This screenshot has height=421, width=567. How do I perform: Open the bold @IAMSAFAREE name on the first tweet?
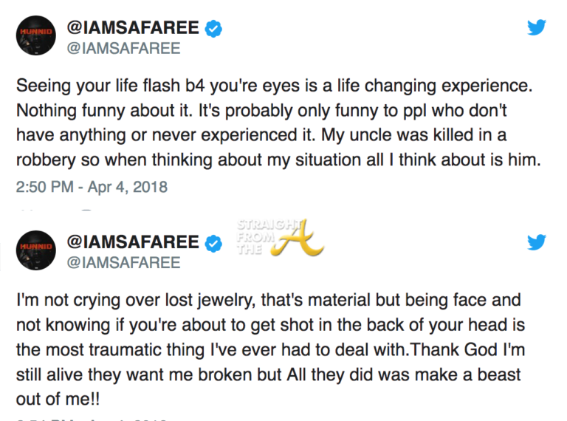click(x=132, y=29)
